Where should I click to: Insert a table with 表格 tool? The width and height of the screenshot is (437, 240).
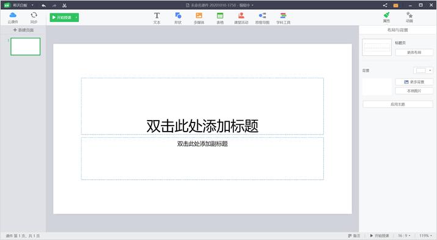tap(220, 18)
